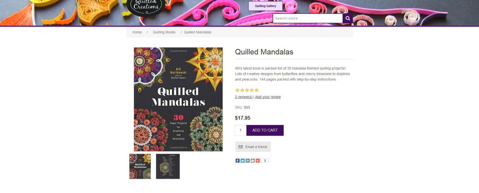This screenshot has width=479, height=193.
Task: Click the email share icon
Action: click(253, 161)
